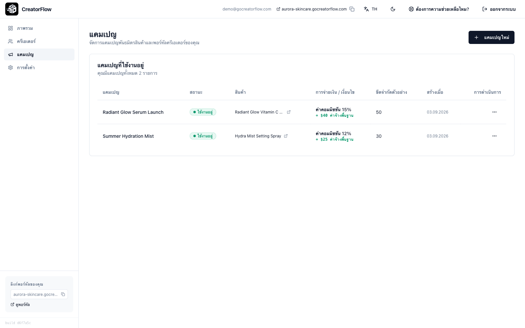
Task: Click status badge of Summer Hydration Mist
Action: [x=203, y=136]
